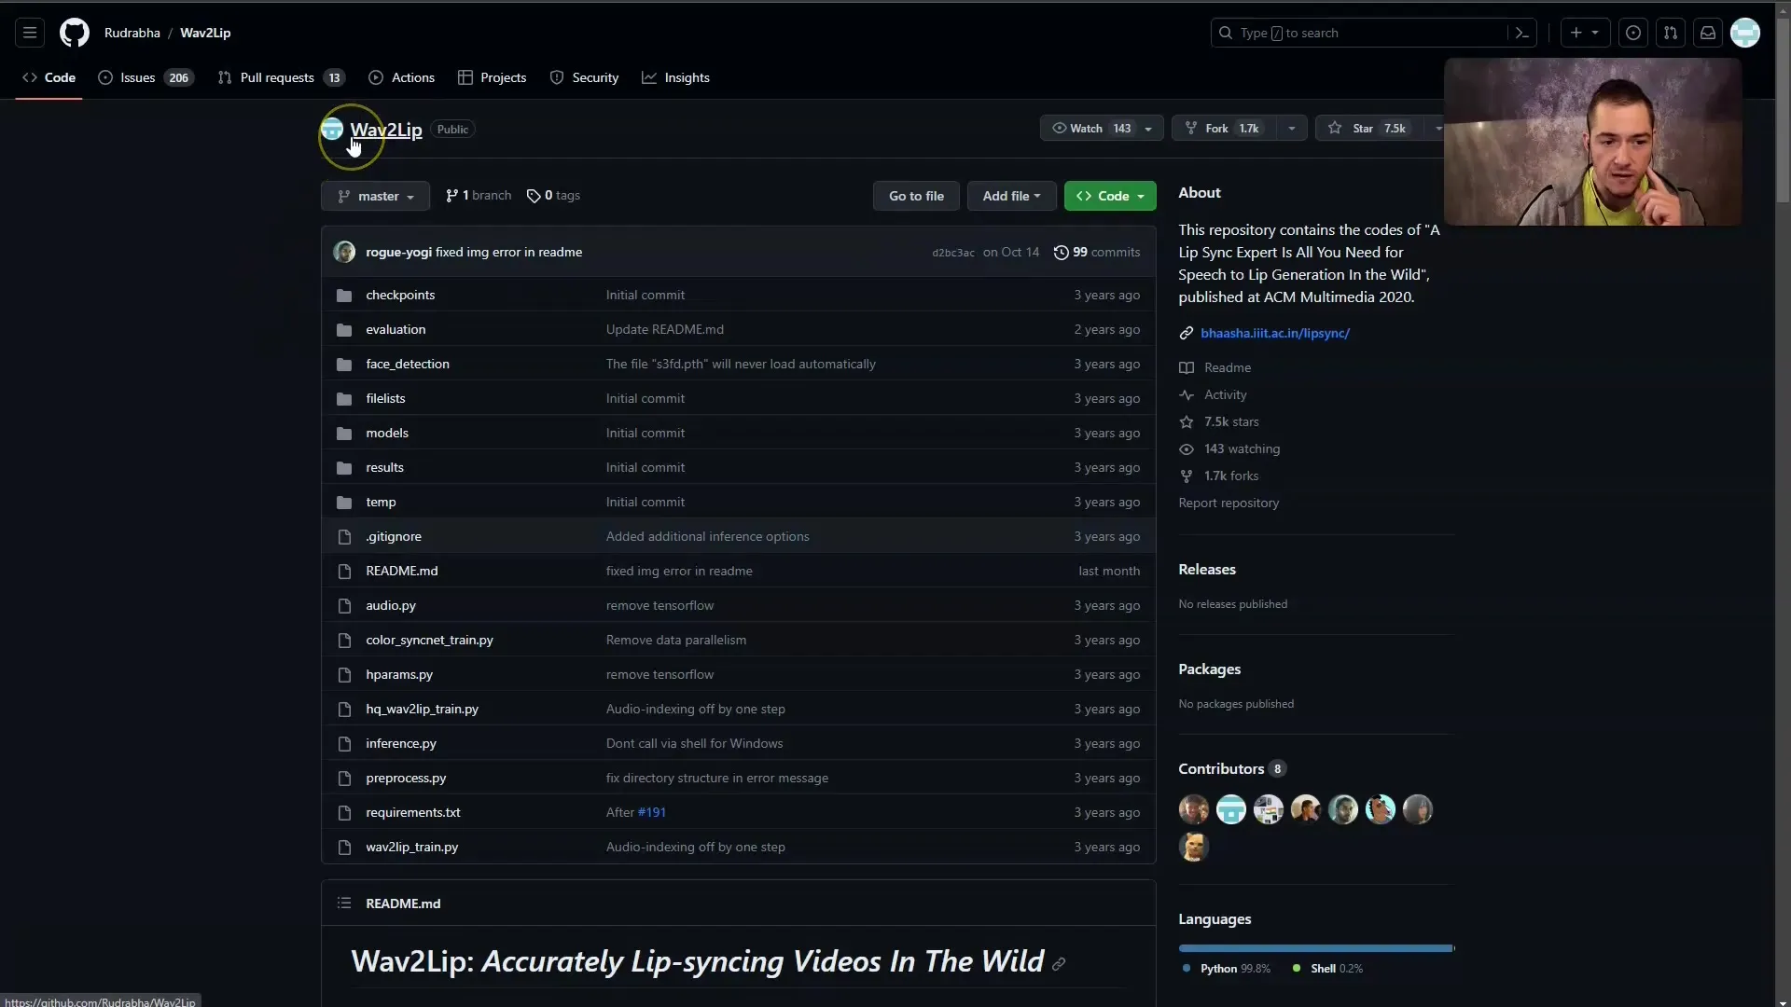Screen dimensions: 1791x1007
Task: Click the Insights tab icon
Action: tap(648, 77)
